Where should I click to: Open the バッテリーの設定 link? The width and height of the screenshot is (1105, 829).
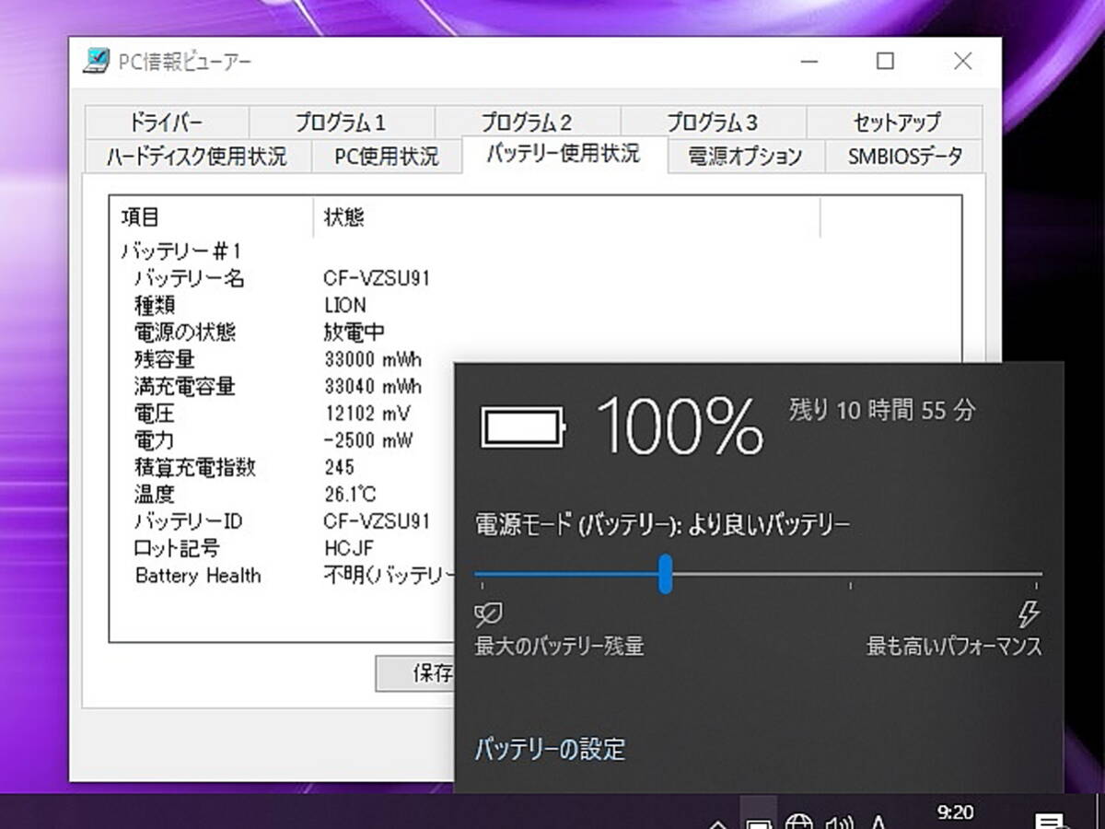pos(550,749)
